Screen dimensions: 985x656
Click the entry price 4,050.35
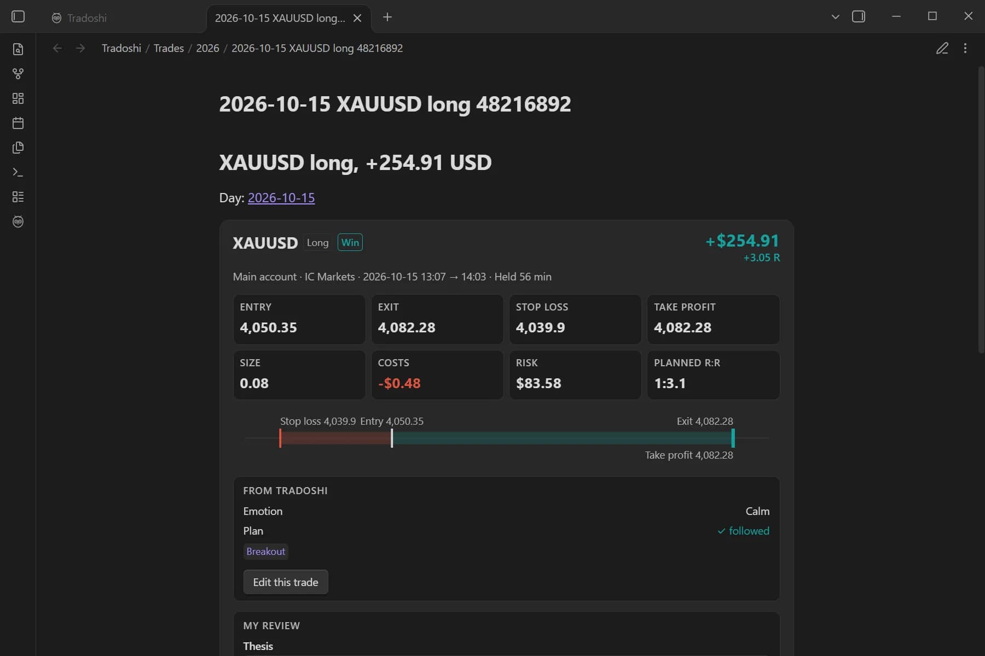(x=268, y=327)
